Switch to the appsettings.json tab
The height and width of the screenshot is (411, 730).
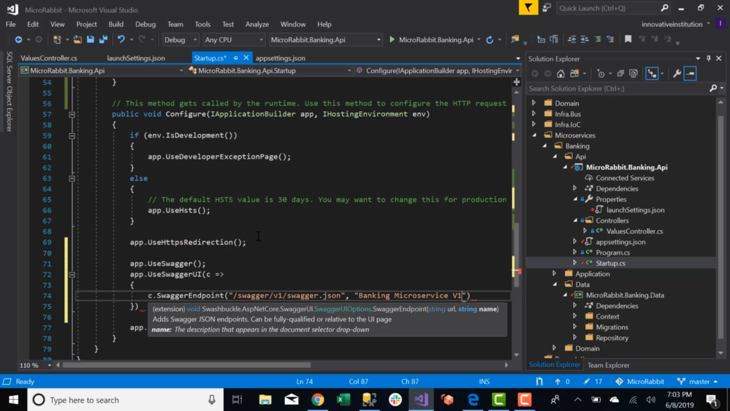click(280, 58)
